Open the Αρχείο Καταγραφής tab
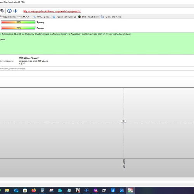 pyautogui.click(x=64, y=17)
